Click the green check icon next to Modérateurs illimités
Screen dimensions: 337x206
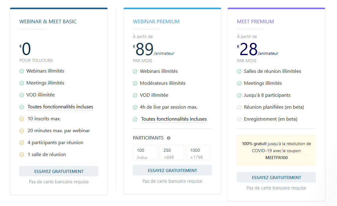[135, 84]
